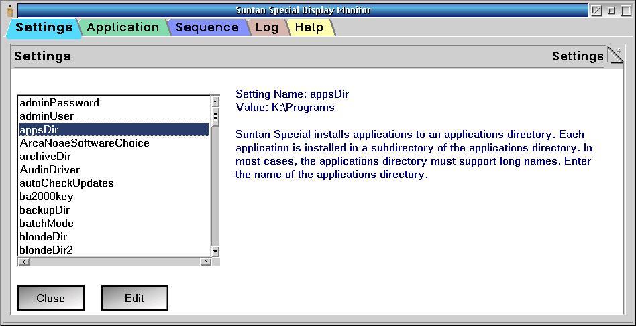Click the list's scroll right arrow
This screenshot has width=636, height=326.
206,262
